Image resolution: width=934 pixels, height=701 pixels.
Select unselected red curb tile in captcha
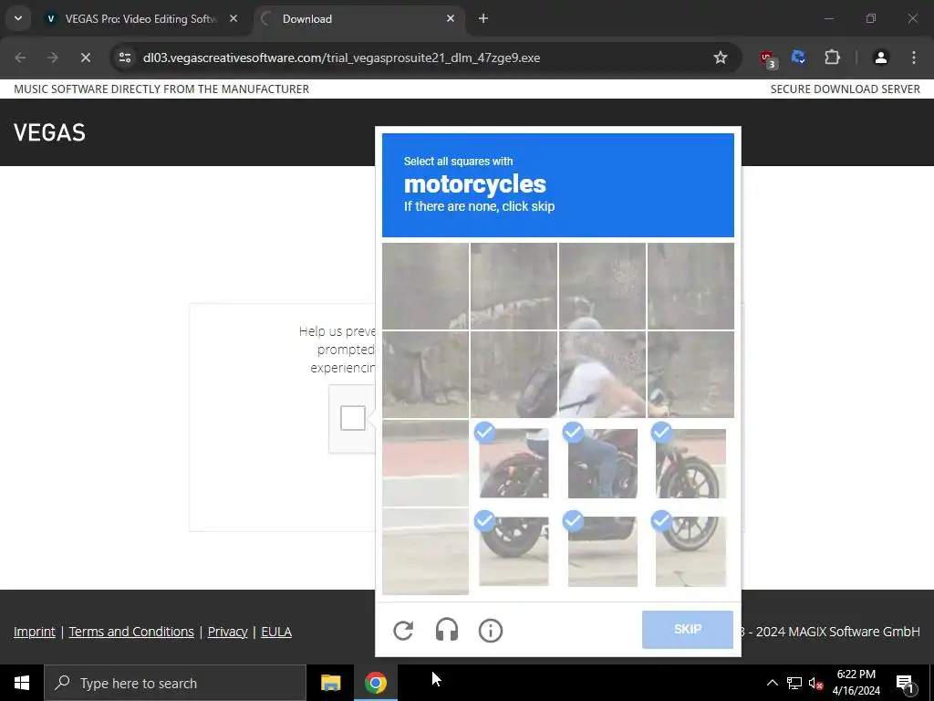(x=425, y=463)
